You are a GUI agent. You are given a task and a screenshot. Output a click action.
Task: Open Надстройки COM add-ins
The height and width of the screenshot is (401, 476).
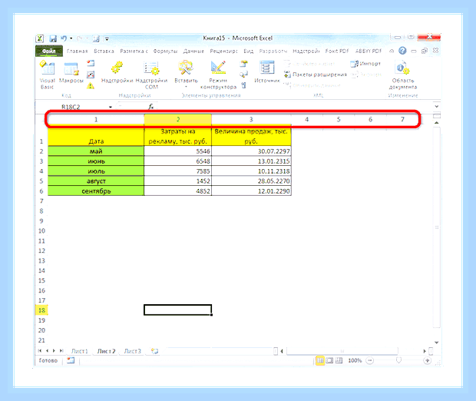click(x=151, y=75)
